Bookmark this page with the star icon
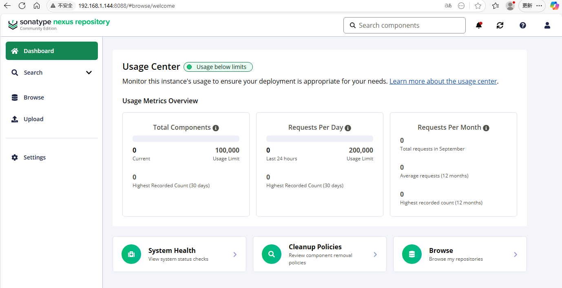Image resolution: width=562 pixels, height=288 pixels. click(x=478, y=6)
